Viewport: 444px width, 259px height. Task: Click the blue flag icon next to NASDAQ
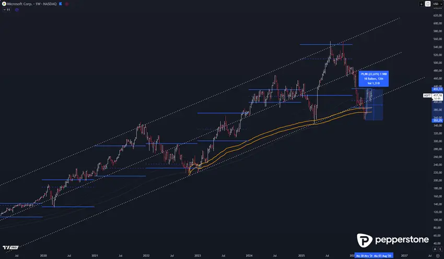(61, 4)
